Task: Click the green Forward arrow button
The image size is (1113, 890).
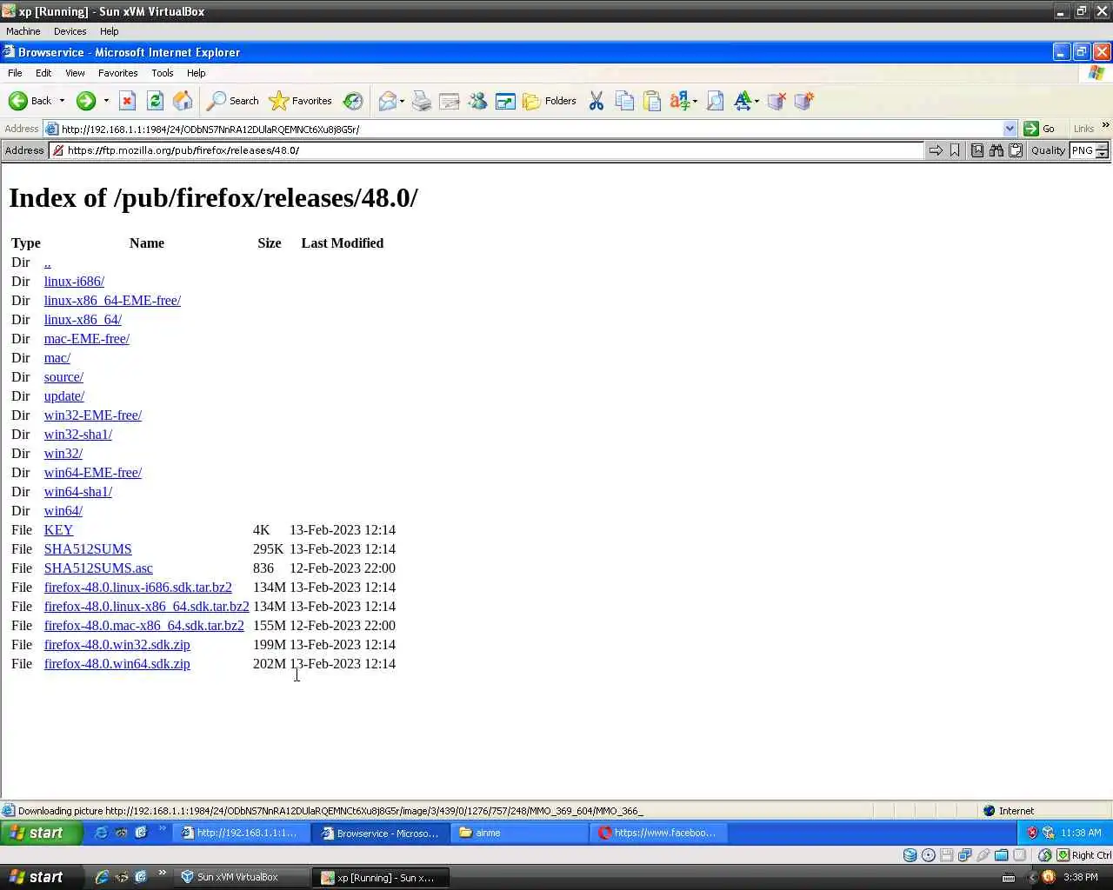Action: click(x=85, y=101)
